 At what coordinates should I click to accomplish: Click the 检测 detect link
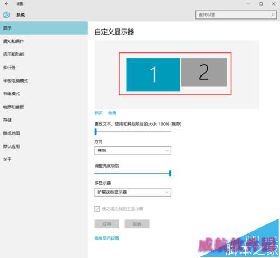[112, 113]
